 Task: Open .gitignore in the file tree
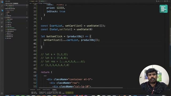click(9, 33)
